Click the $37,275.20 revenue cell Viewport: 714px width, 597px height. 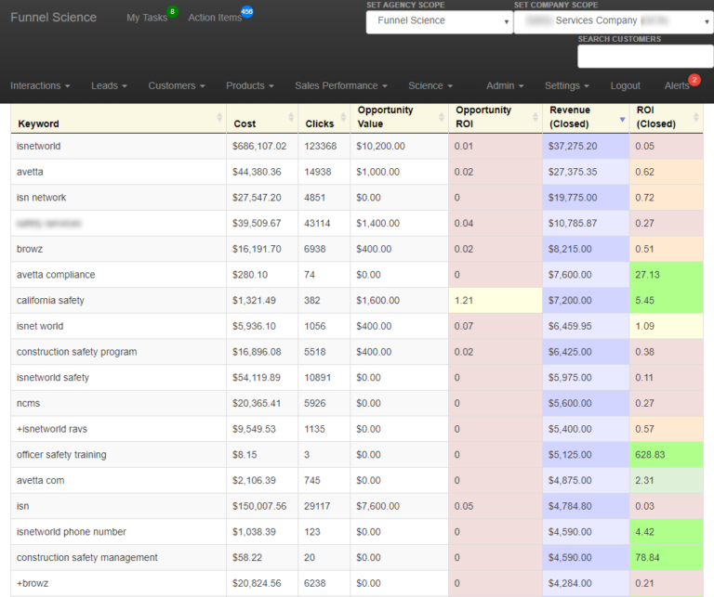pyautogui.click(x=586, y=147)
